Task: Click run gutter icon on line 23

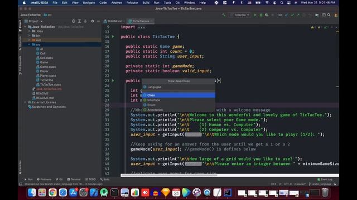Action: 113,81
